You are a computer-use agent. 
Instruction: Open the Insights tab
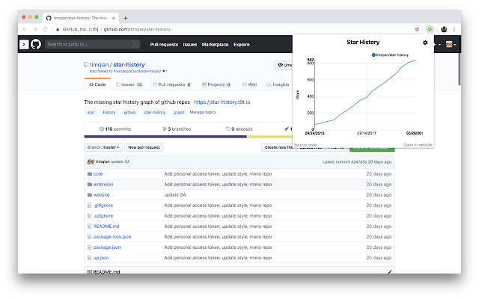[x=278, y=84]
